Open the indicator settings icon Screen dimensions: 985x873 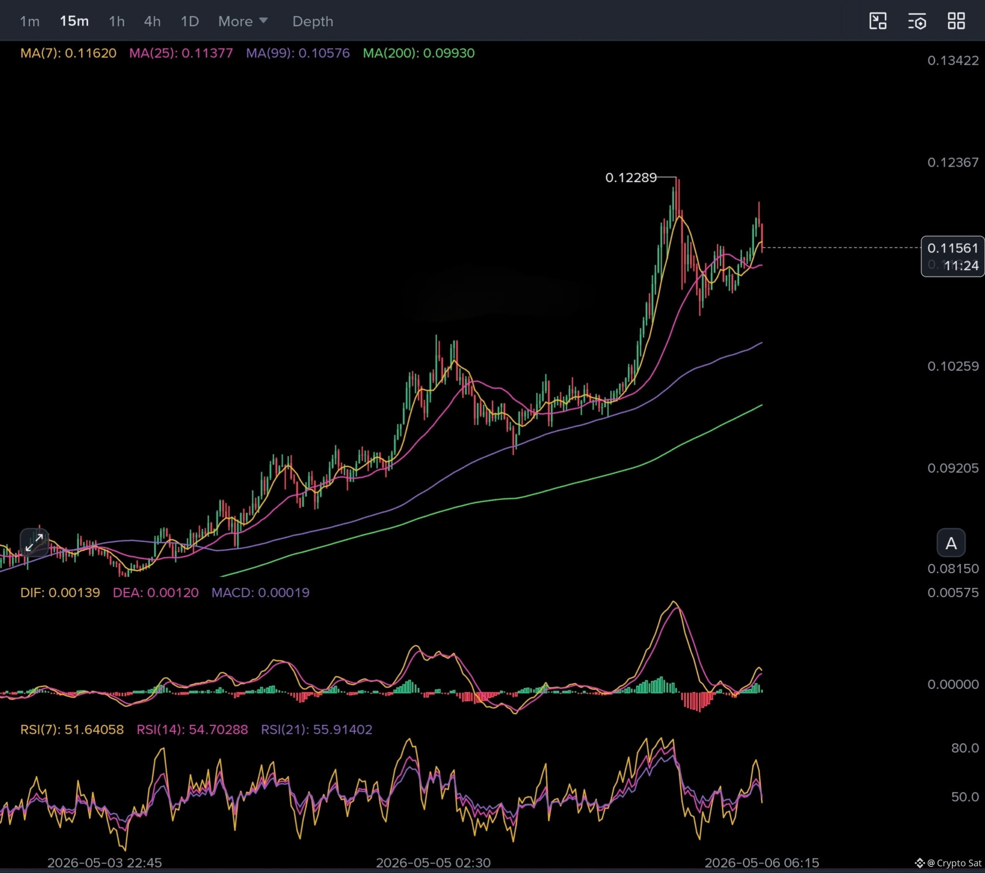coord(917,21)
